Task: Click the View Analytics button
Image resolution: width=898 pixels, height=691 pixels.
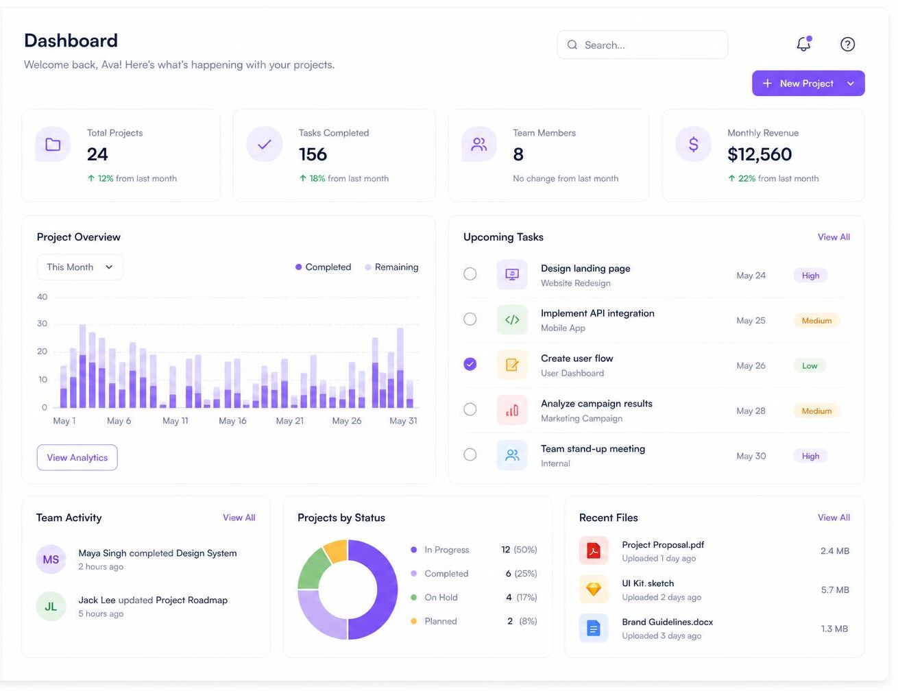Action: pos(77,458)
